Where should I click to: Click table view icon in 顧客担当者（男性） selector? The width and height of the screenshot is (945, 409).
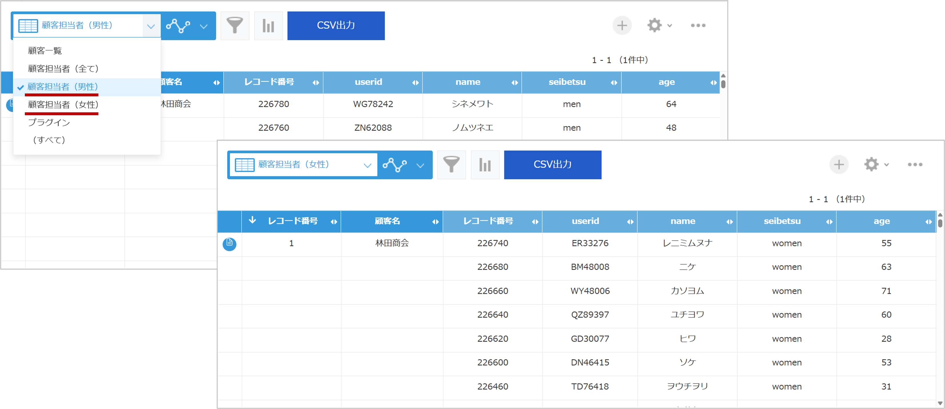(28, 26)
